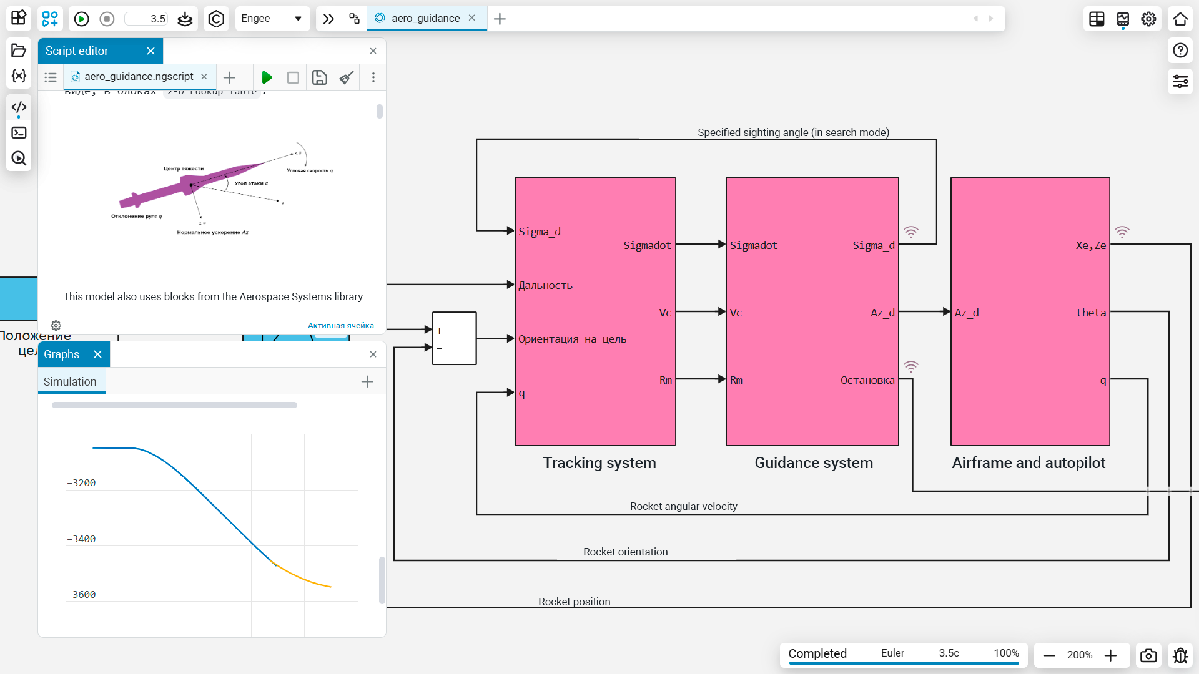The height and width of the screenshot is (674, 1199).
Task: Click the zoom in plus button
Action: click(x=1110, y=655)
